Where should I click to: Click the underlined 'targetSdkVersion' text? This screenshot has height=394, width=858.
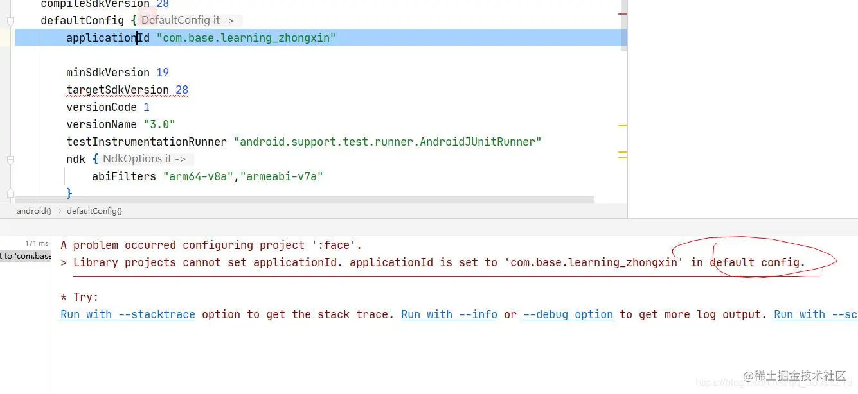118,90
